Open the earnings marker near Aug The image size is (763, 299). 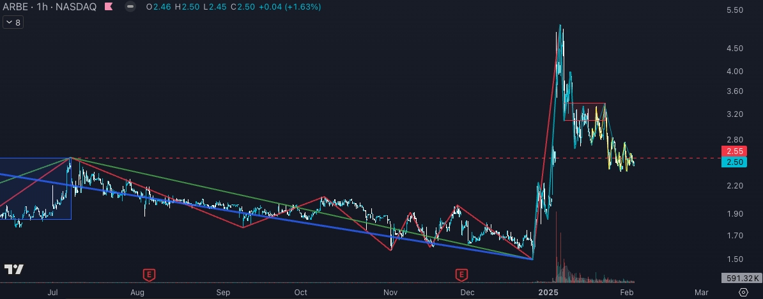(149, 275)
